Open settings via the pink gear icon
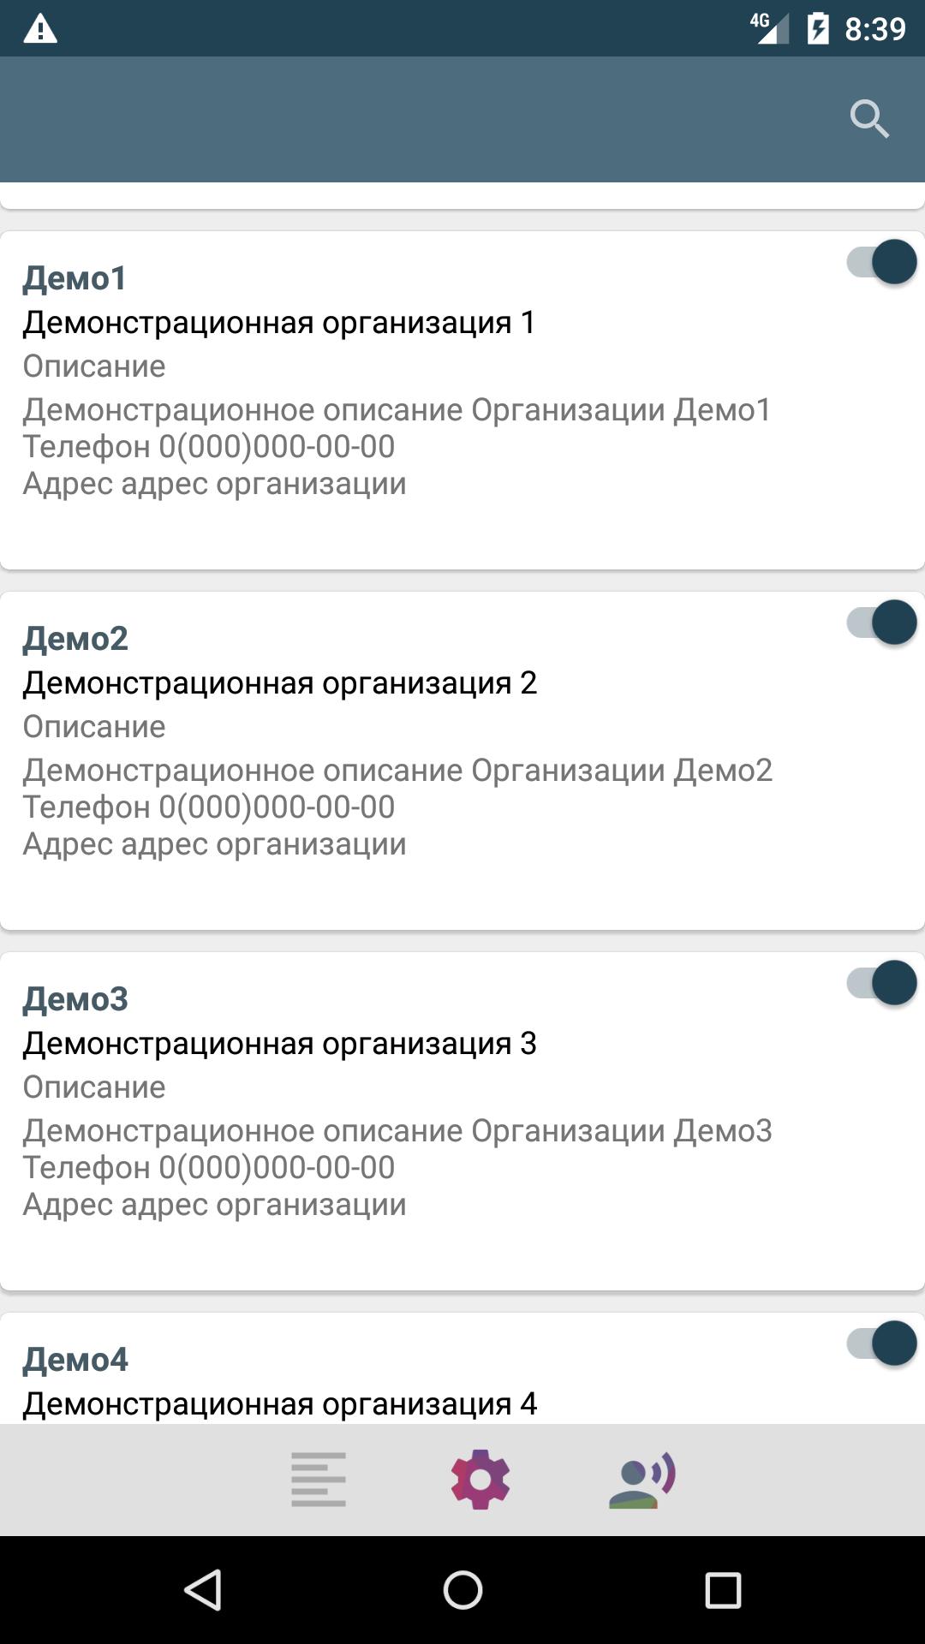925x1644 pixels. (480, 1479)
